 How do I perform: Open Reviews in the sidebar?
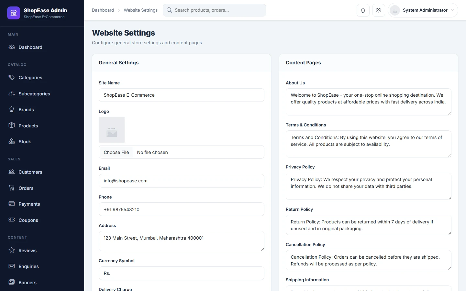42,251
